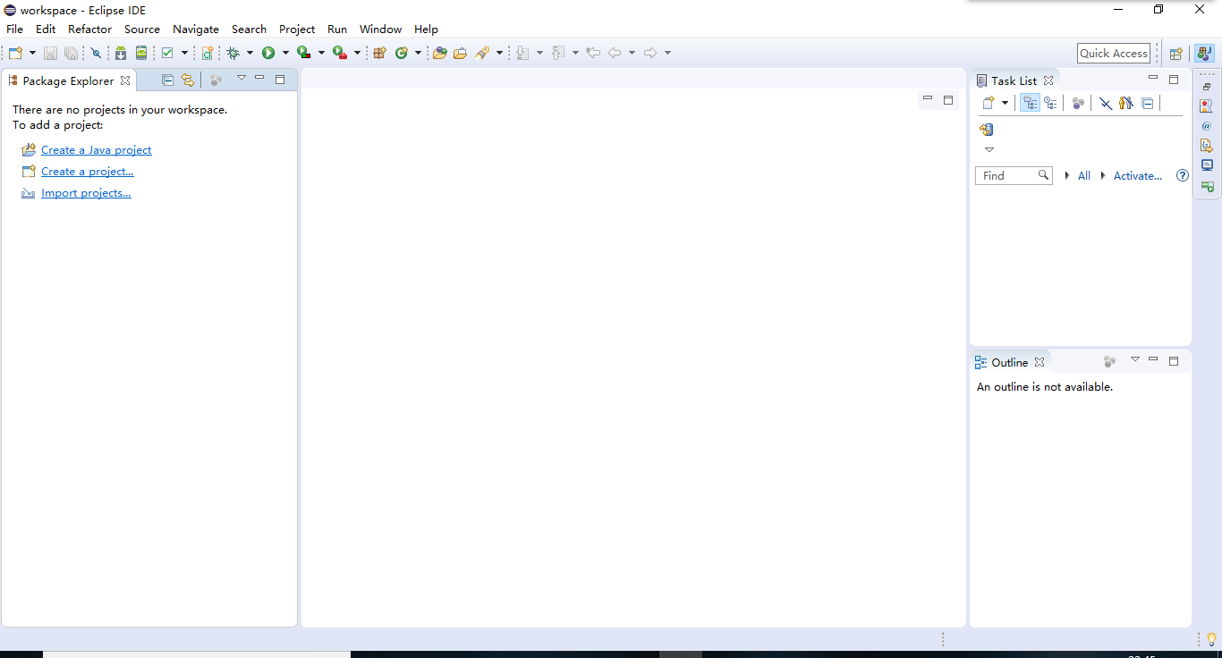The height and width of the screenshot is (658, 1222).
Task: Click the Java perspective icon top right
Action: coord(1203,53)
